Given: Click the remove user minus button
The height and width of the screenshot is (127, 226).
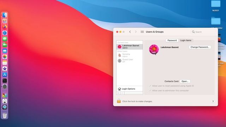Looking at the screenshot, I should point(122,93).
